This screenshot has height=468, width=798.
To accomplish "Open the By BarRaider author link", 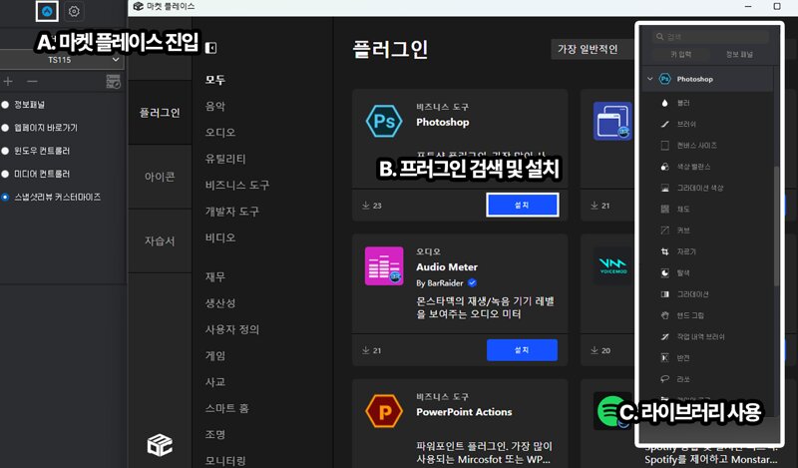I will click(x=440, y=283).
